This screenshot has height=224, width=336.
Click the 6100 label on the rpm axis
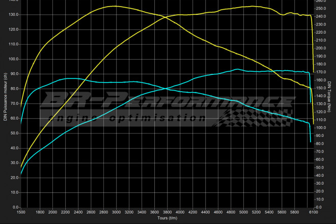[x=313, y=212]
